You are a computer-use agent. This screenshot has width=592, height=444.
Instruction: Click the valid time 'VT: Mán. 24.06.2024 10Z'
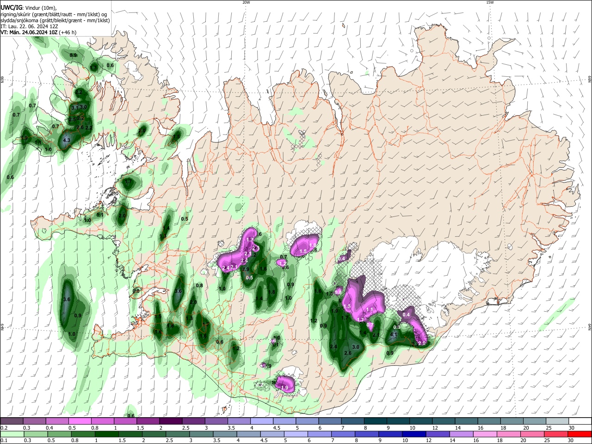pos(29,33)
